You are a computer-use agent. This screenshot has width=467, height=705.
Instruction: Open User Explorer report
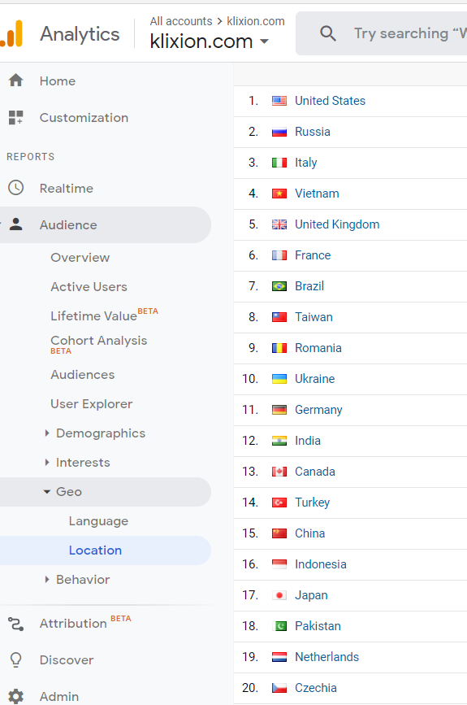(92, 404)
